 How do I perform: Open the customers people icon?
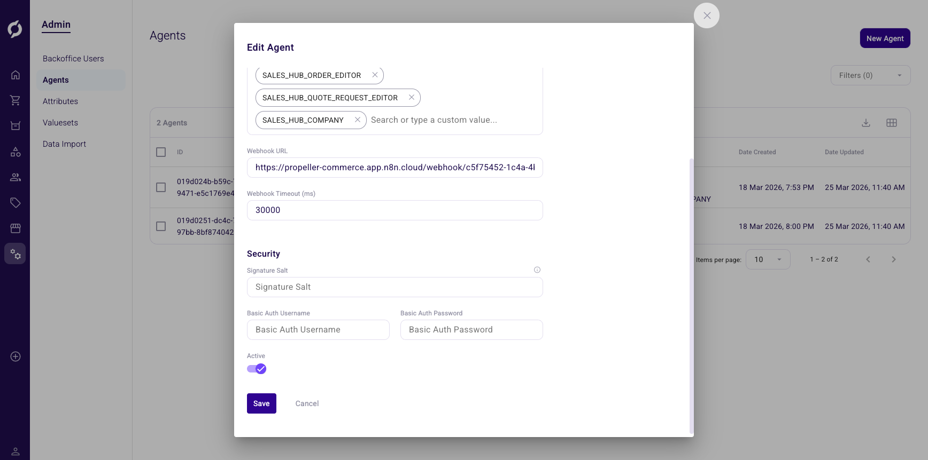point(16,177)
